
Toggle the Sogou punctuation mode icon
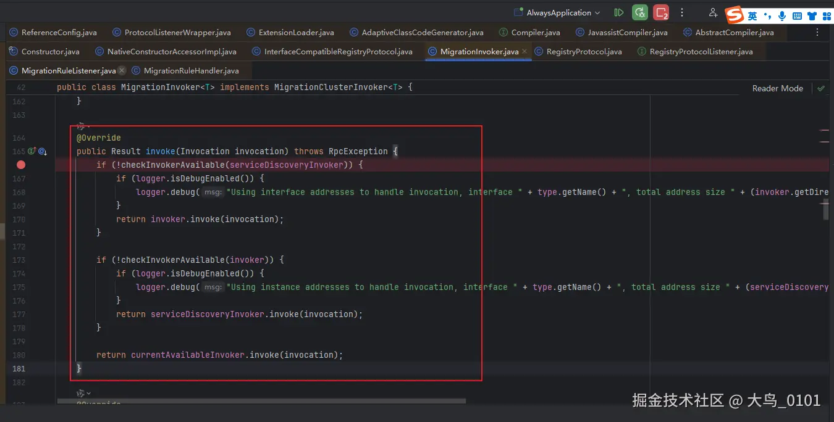[x=768, y=16]
